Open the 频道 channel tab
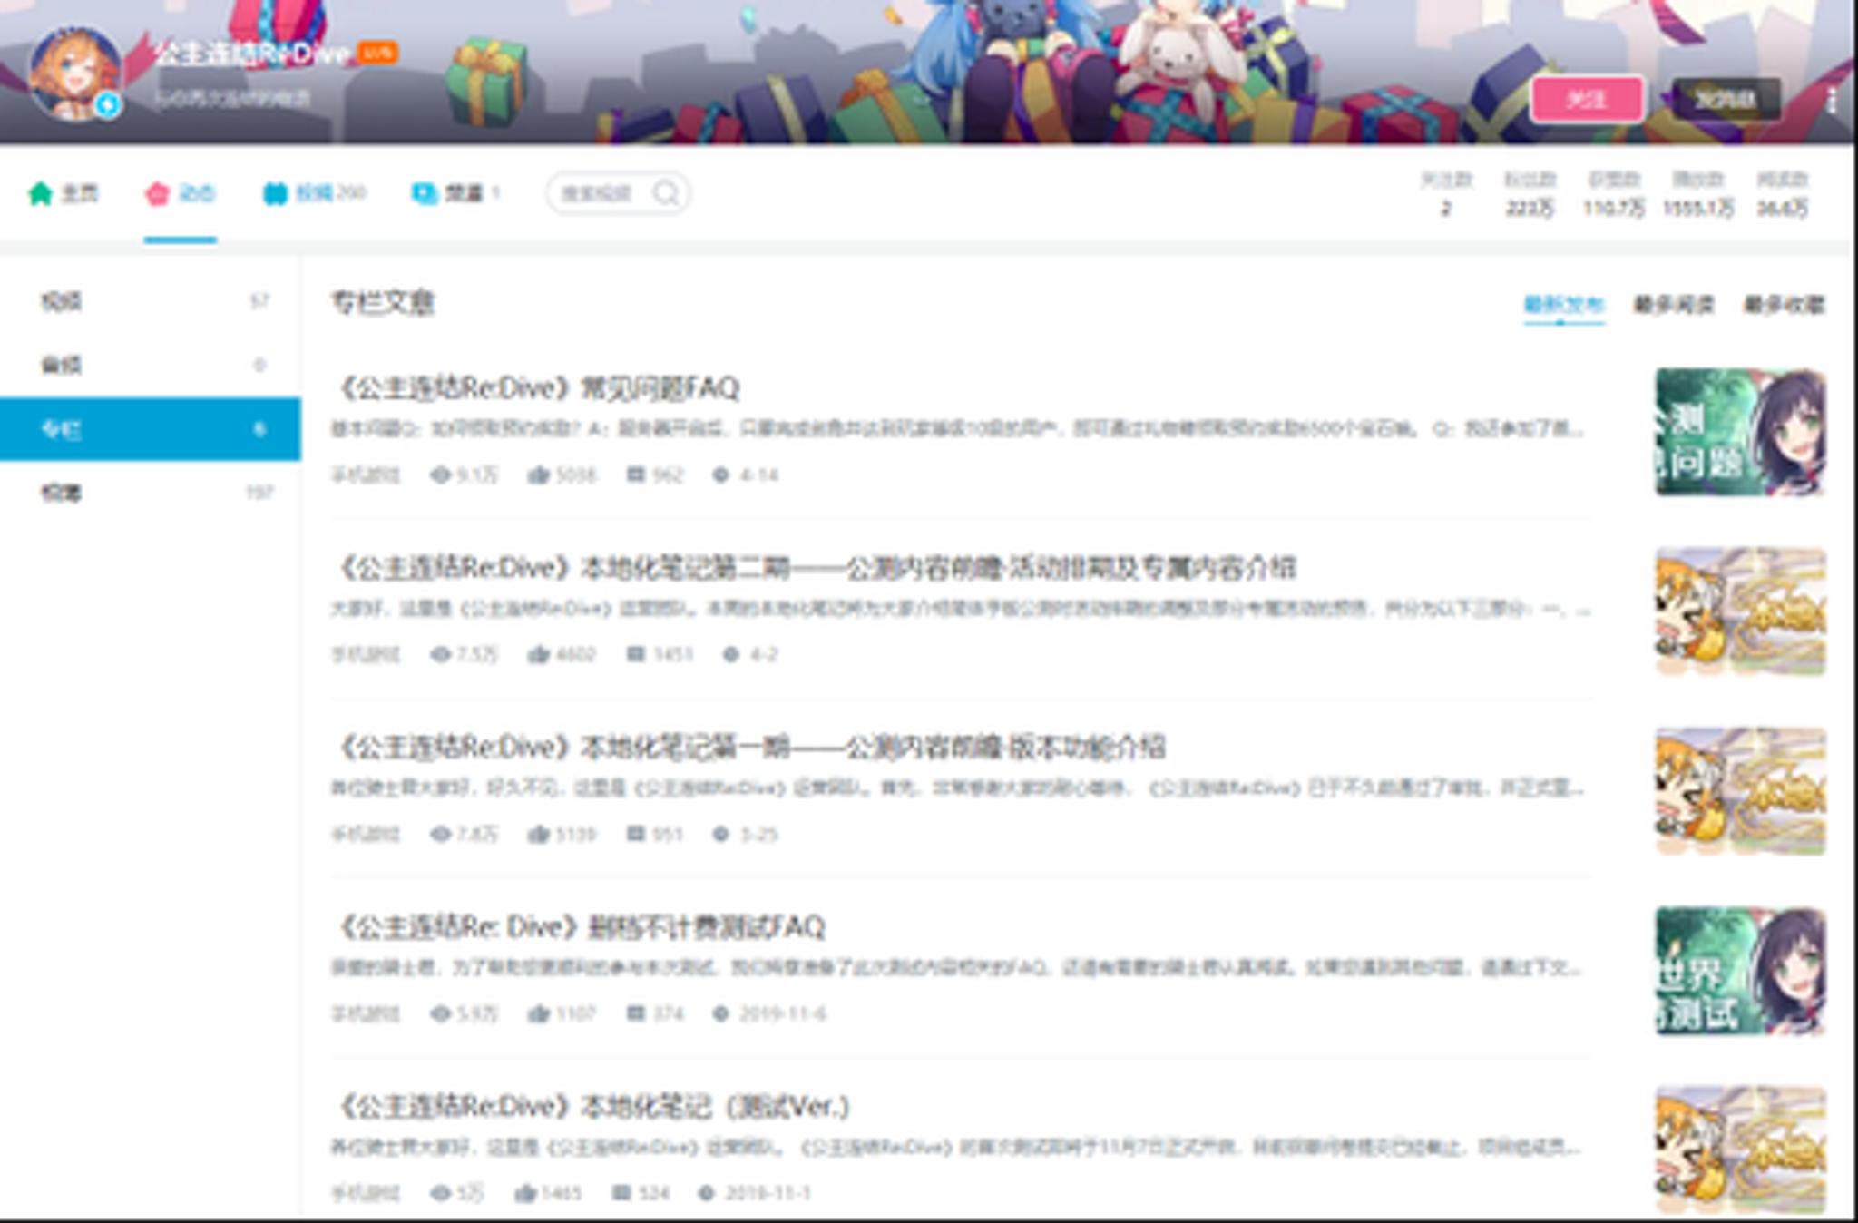The width and height of the screenshot is (1858, 1223). (455, 193)
